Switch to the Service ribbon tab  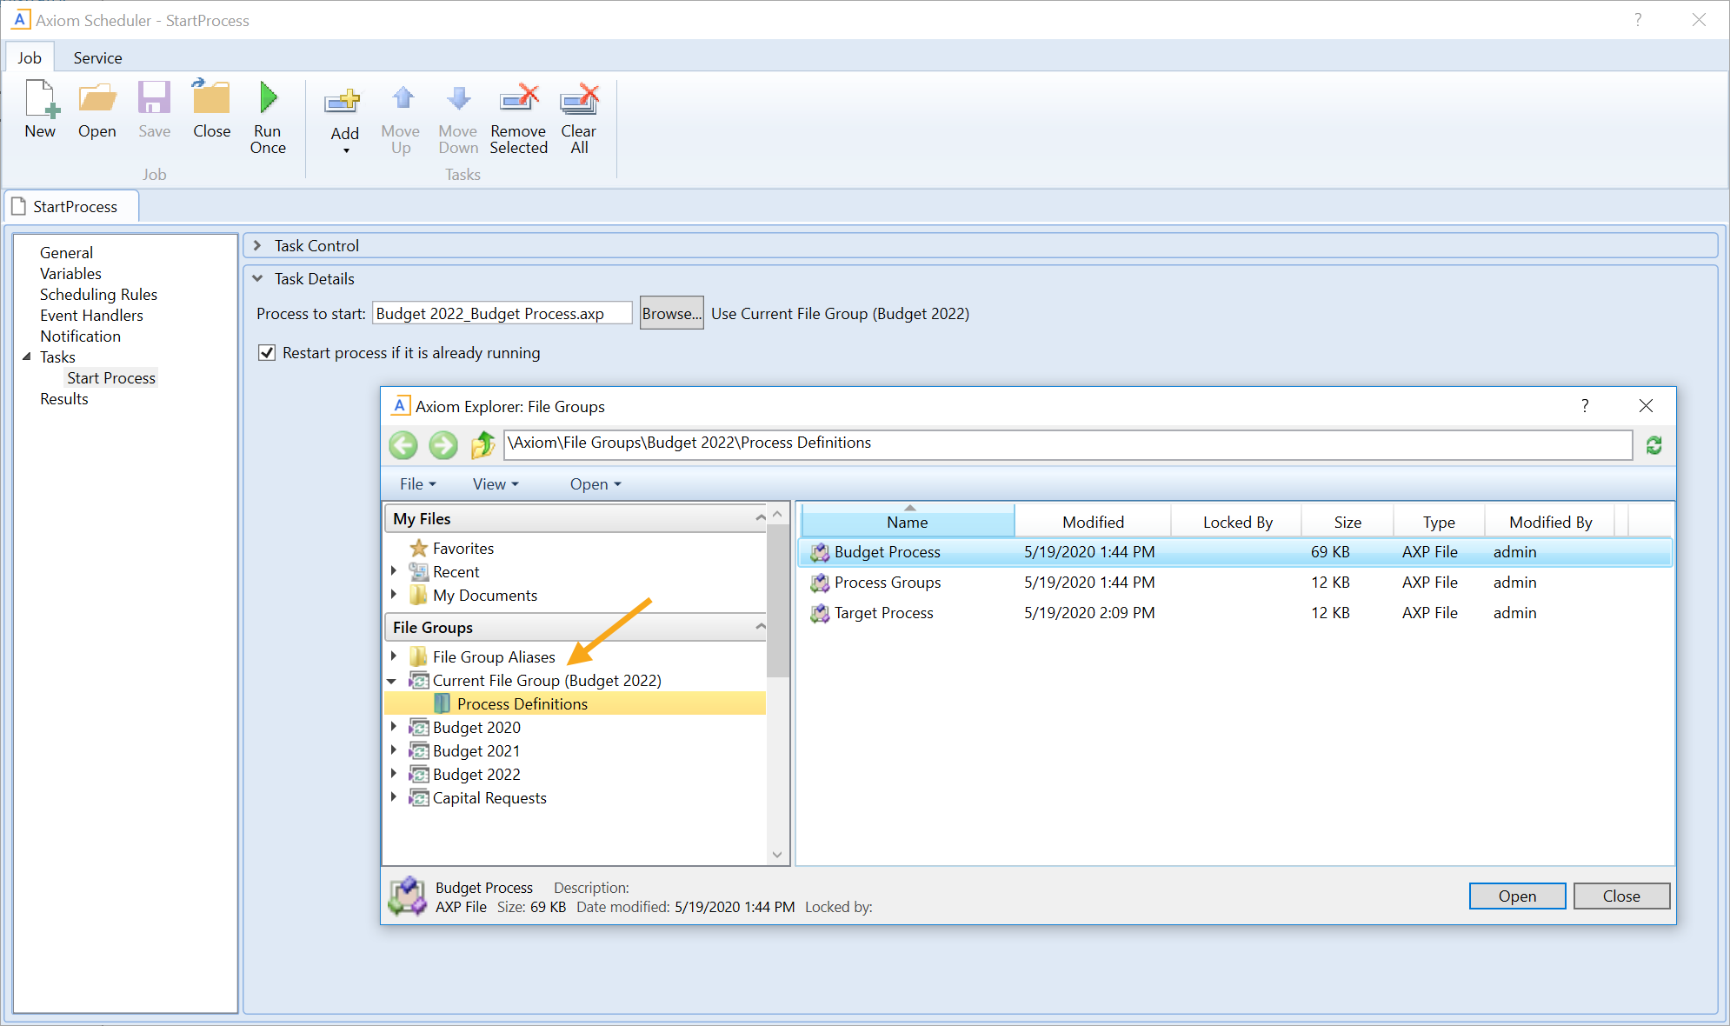[97, 58]
